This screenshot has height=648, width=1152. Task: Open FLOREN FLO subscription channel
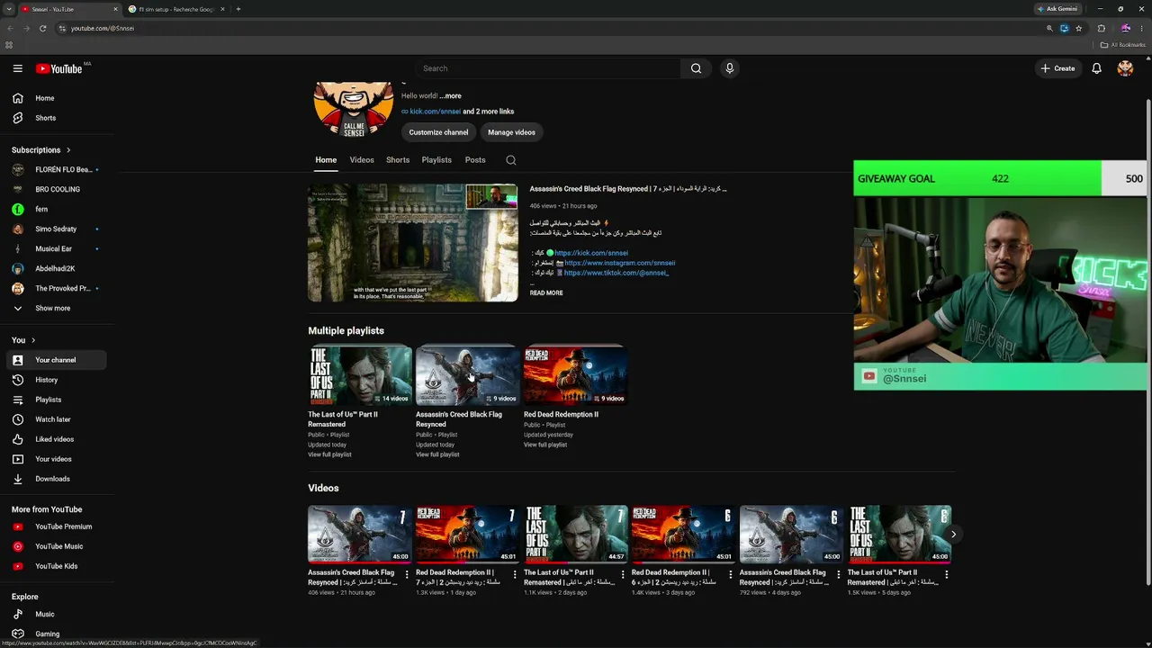tap(56, 169)
